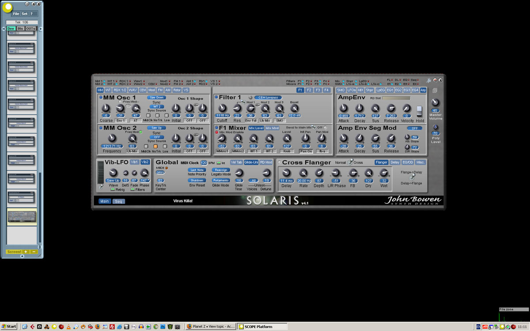Open the Saw Up waveform selector of Osc 2
Viewport: 530px width, 331px height.
point(157,128)
